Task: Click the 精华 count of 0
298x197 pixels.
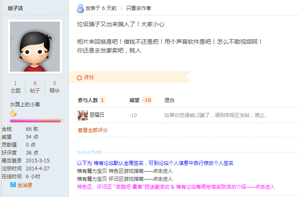Action: click(55, 83)
